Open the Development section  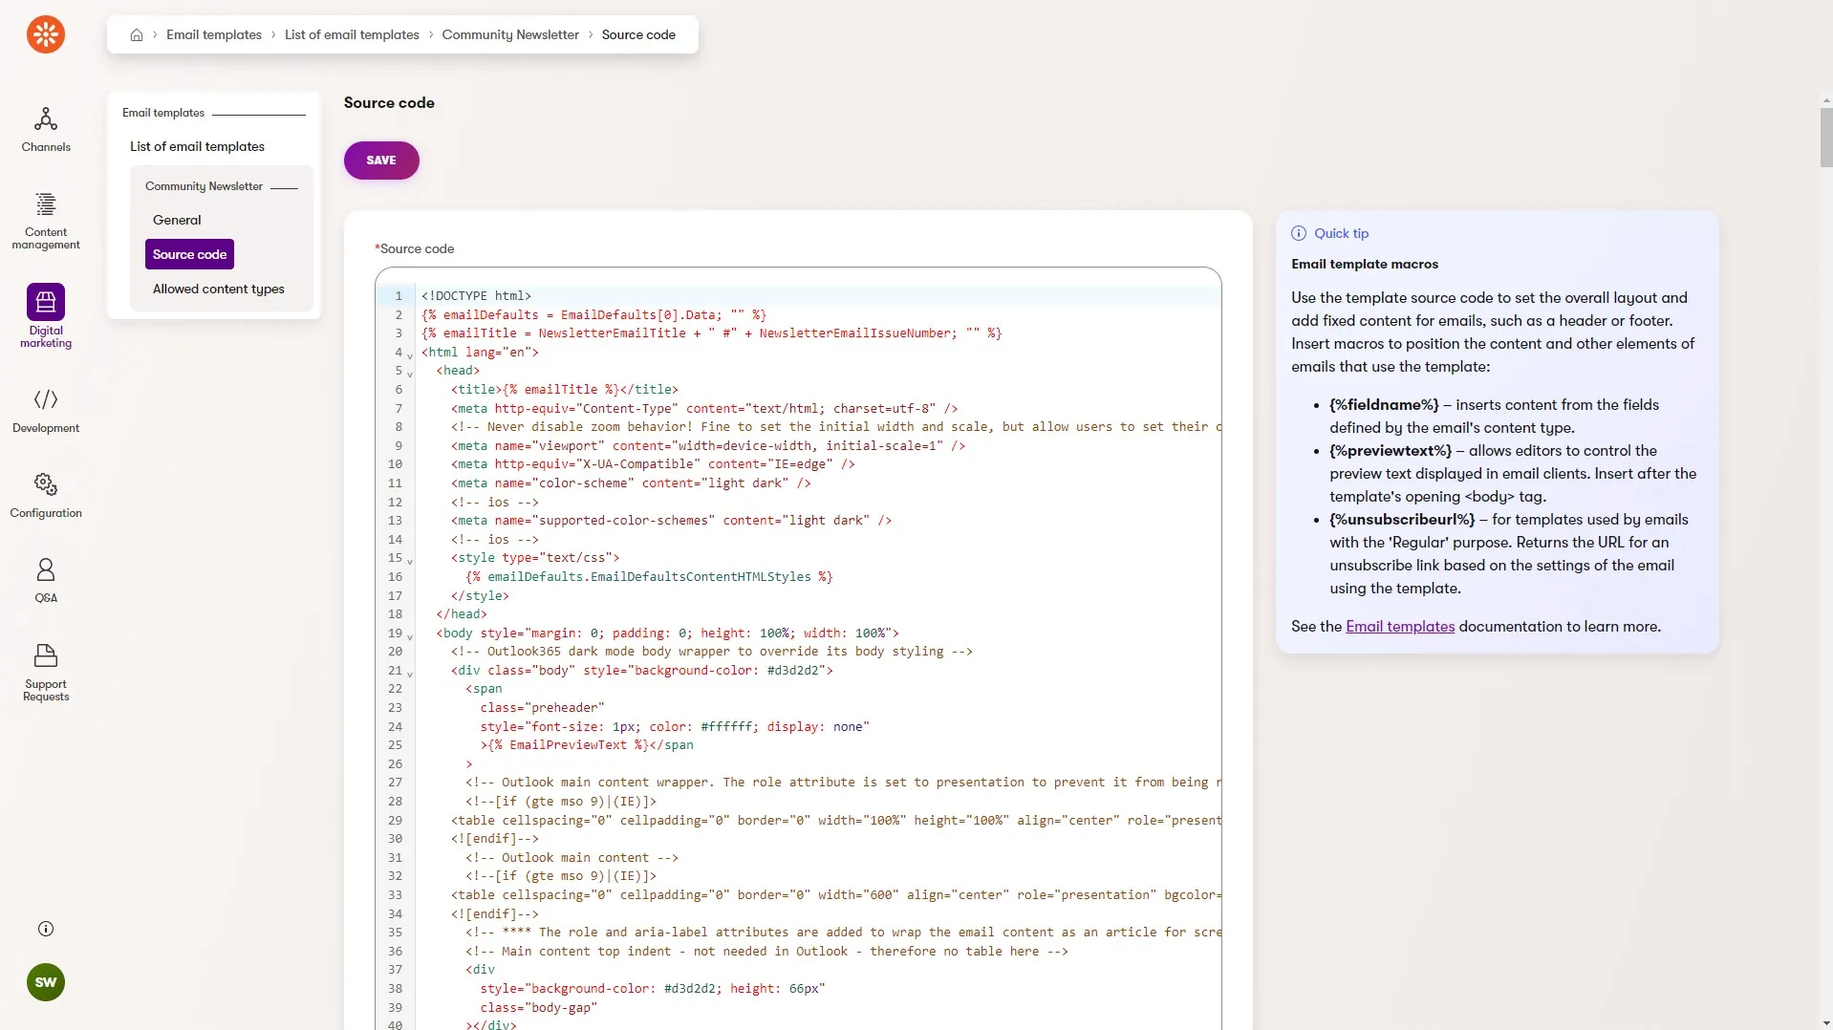[x=46, y=410]
